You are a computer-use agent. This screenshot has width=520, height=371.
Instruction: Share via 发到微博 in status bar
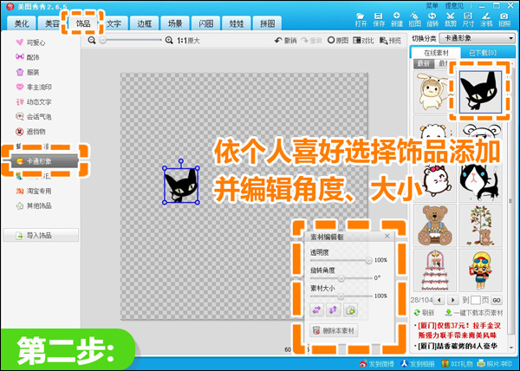pyautogui.click(x=377, y=364)
